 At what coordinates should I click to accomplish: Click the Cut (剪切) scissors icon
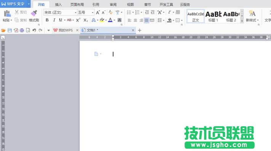[17, 12]
